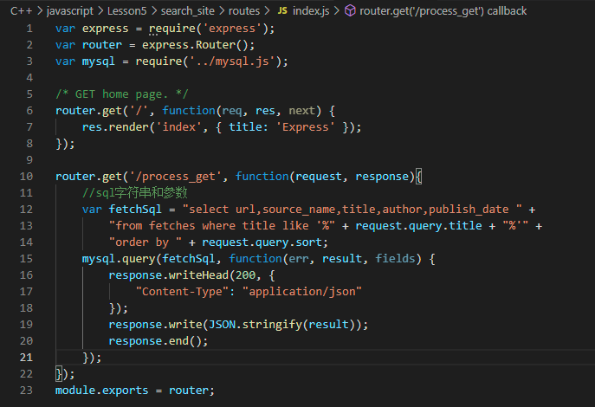
Task: Click express.Router() on line 2
Action: coord(195,45)
